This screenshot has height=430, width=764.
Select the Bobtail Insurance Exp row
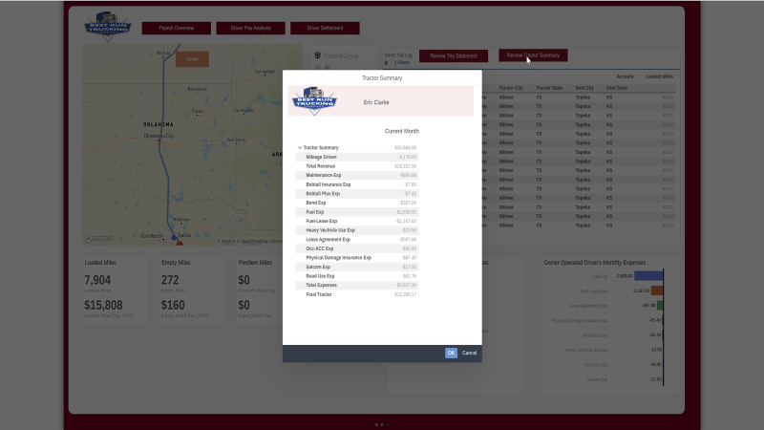pyautogui.click(x=356, y=184)
